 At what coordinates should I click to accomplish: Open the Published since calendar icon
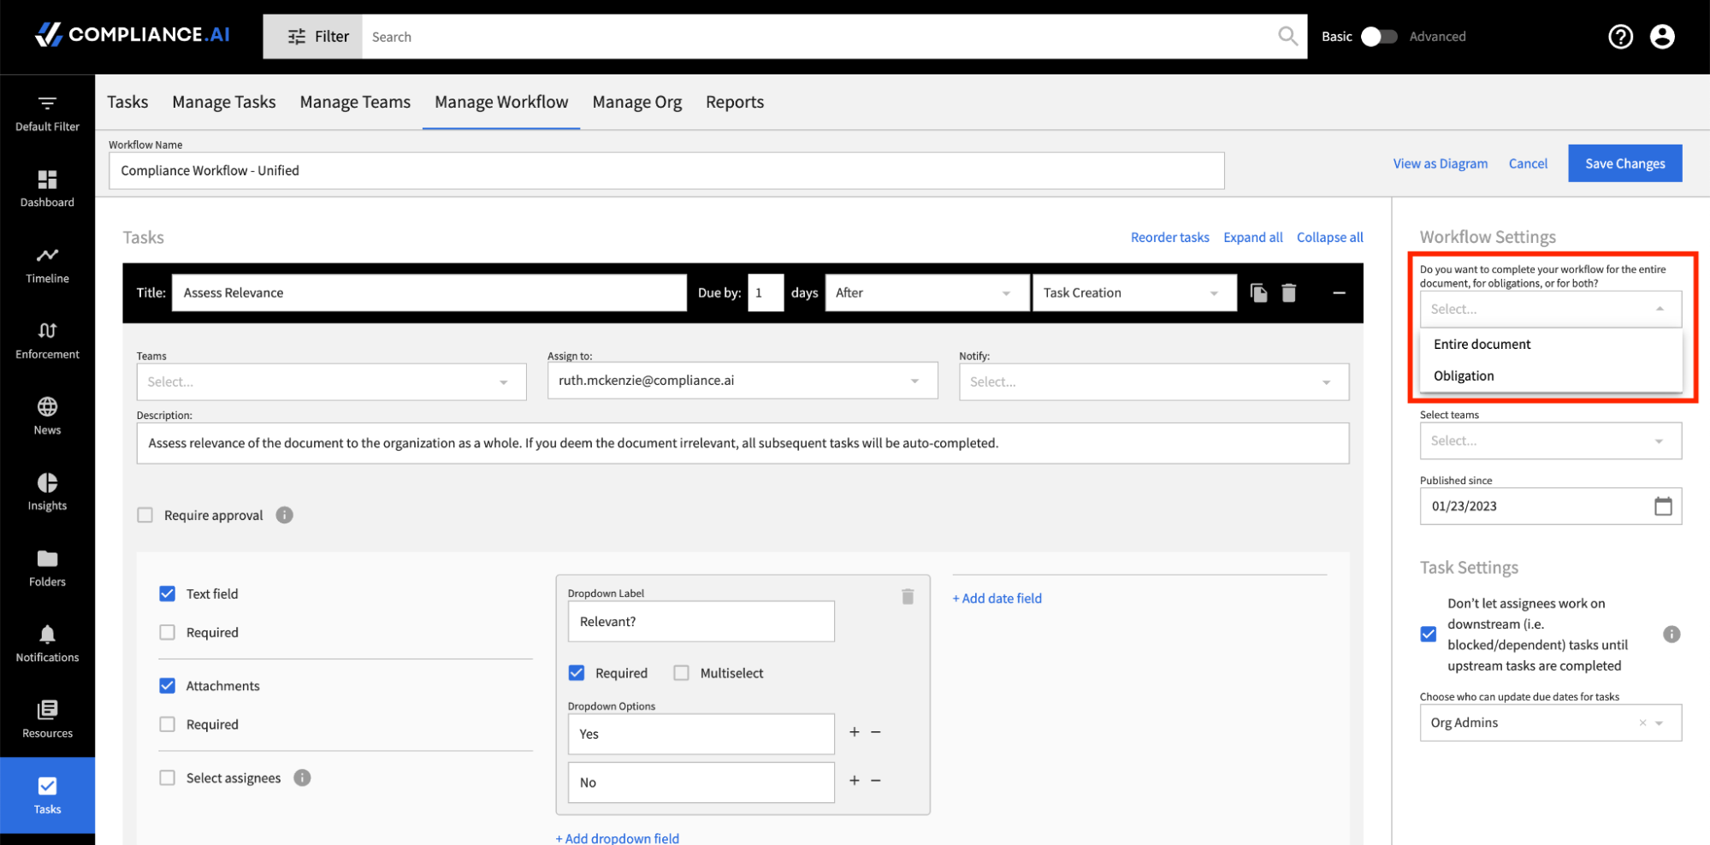click(x=1663, y=506)
